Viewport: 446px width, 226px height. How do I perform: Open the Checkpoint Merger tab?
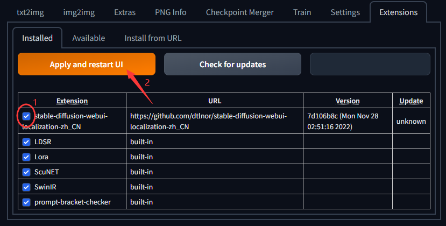239,12
